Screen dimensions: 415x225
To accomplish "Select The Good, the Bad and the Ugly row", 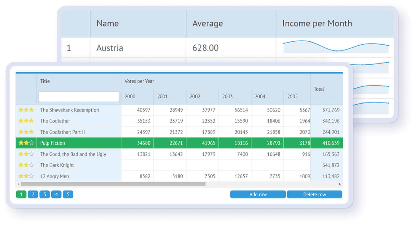I will click(73, 154).
